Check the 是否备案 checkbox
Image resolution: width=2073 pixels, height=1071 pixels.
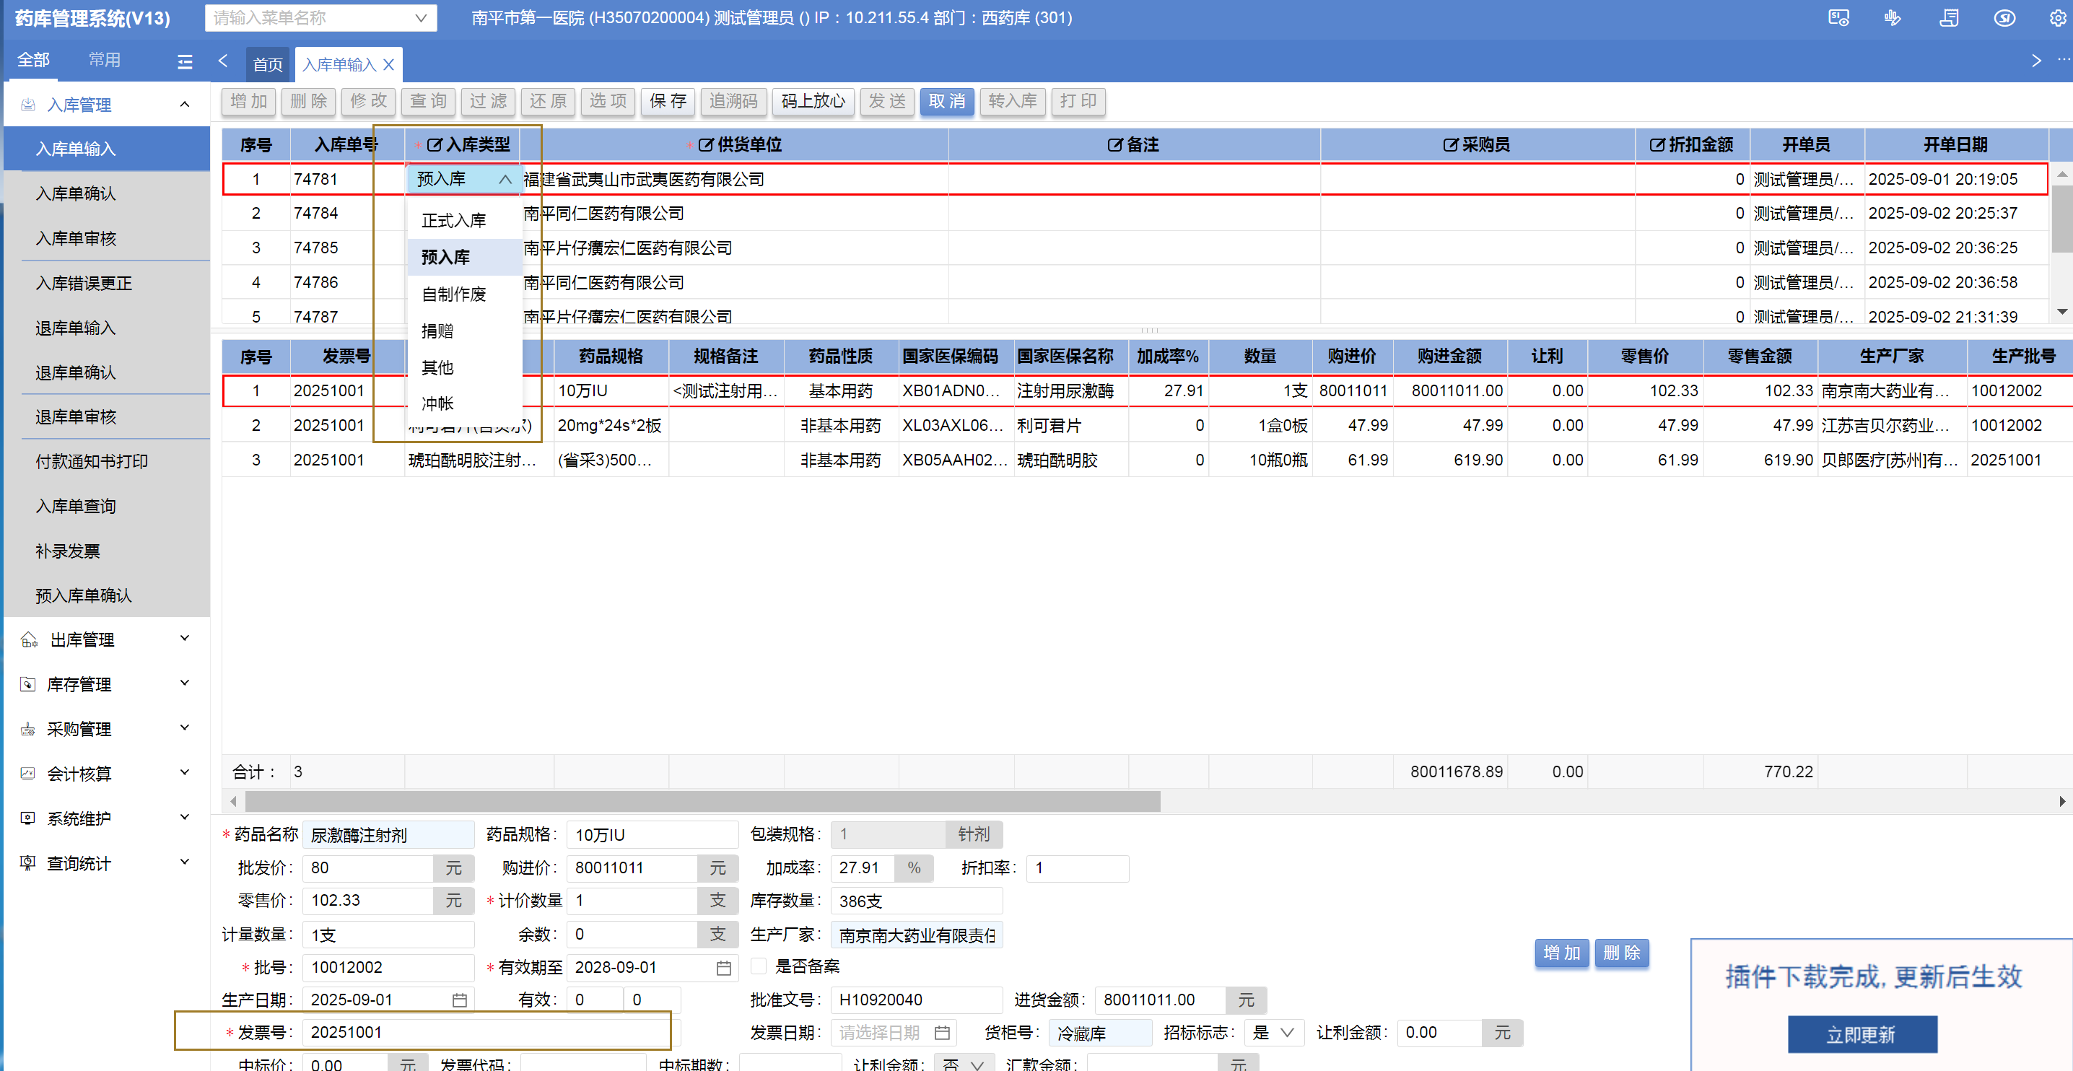click(x=759, y=966)
